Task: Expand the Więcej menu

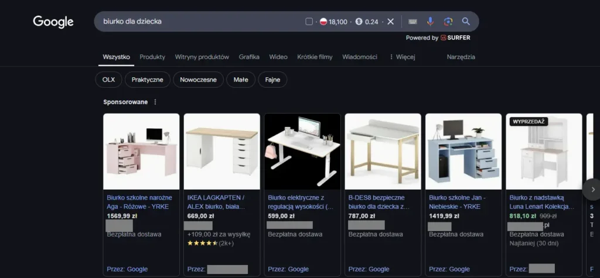Action: coord(402,57)
